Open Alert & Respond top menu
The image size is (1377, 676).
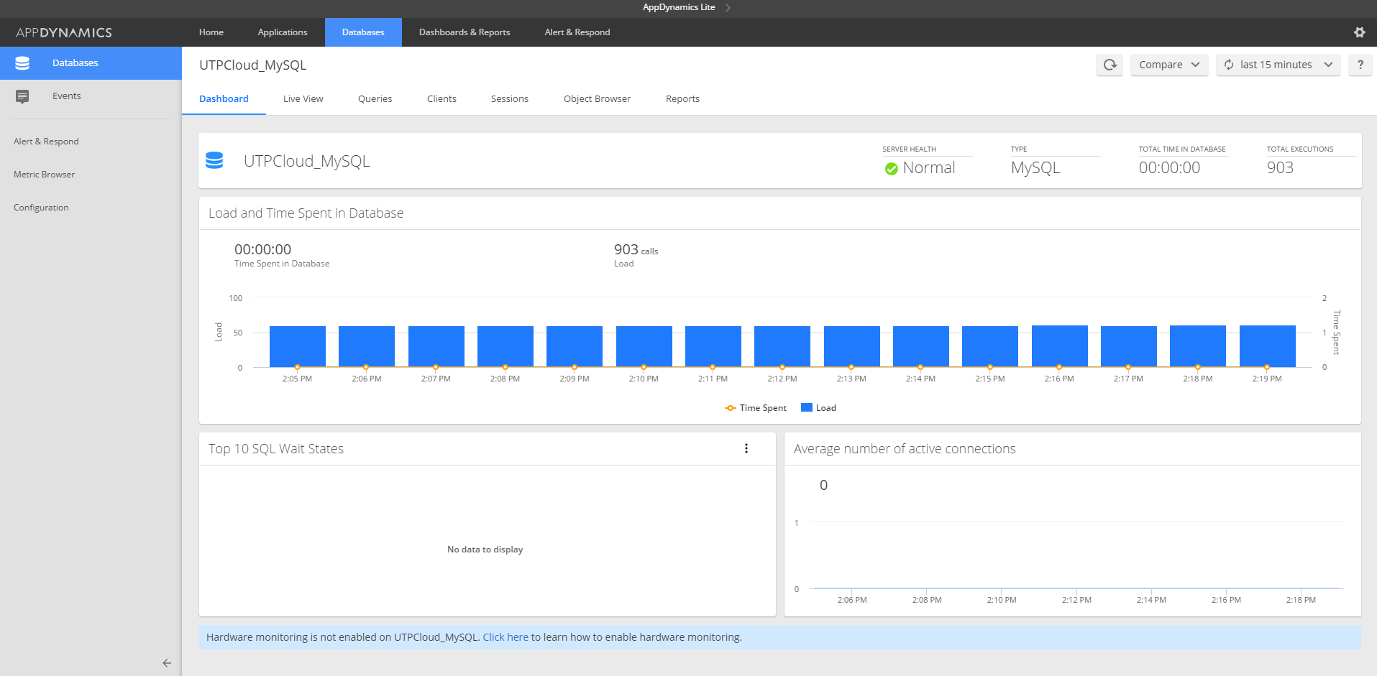(577, 32)
